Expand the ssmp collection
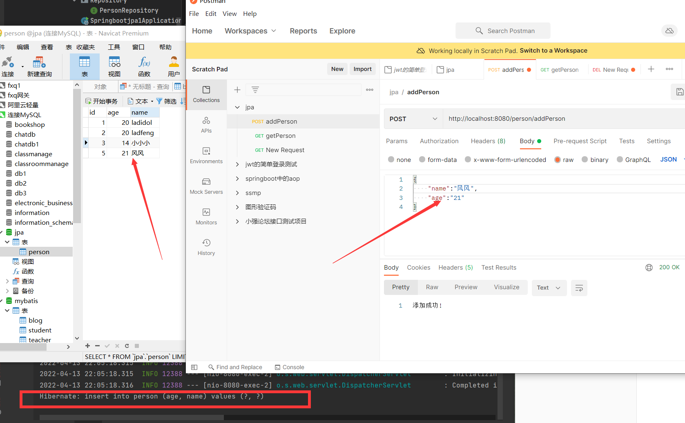This screenshot has height=423, width=685. 237,193
